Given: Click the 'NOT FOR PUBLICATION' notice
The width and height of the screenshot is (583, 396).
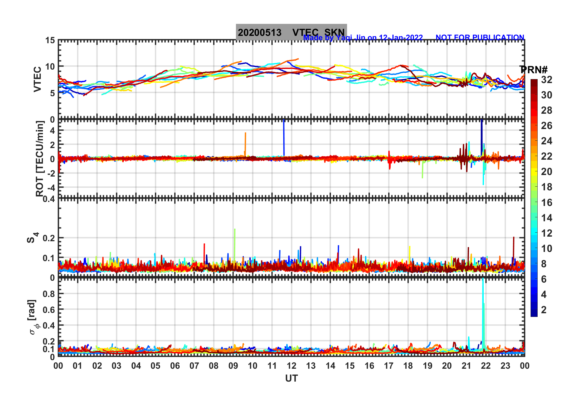Looking at the screenshot, I should 480,37.
